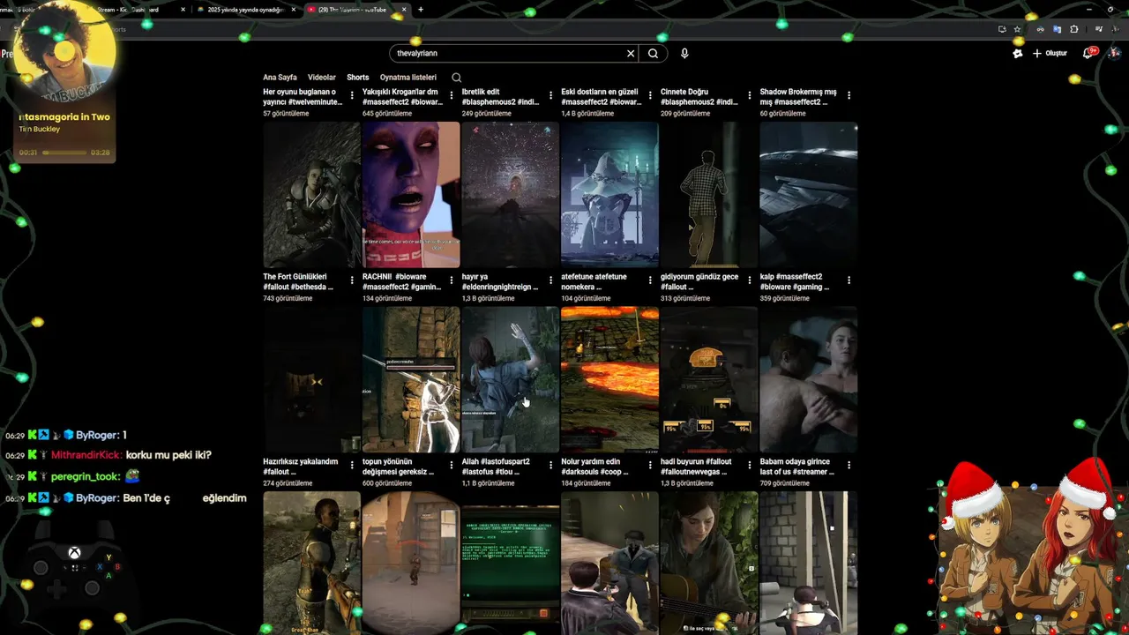Switch to 2025 yılında yayında oynadığım tab

[245, 10]
